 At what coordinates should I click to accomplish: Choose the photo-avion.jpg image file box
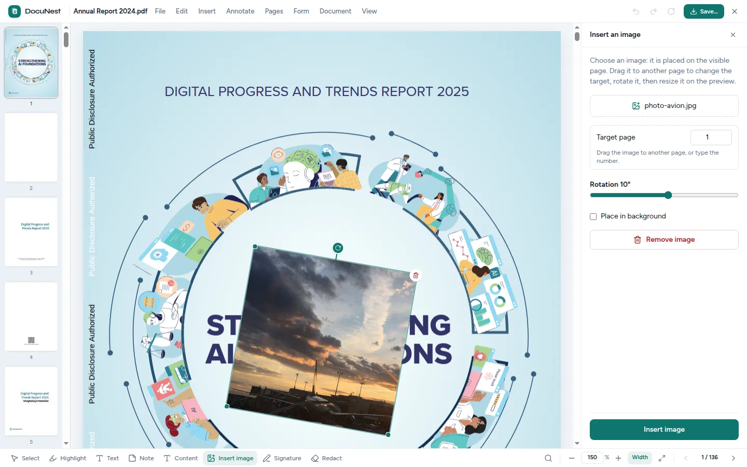(664, 106)
